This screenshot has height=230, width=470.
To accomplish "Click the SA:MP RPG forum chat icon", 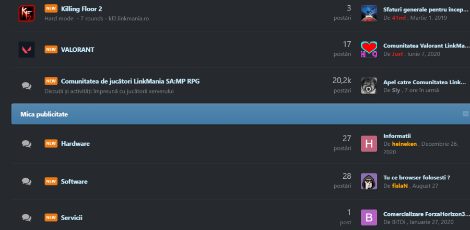I will tap(26, 86).
